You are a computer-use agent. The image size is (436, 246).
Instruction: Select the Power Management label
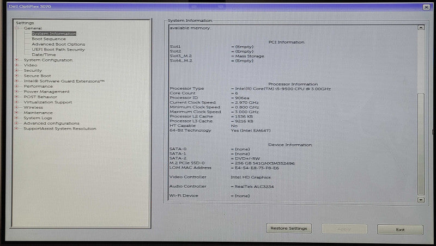[47, 91]
